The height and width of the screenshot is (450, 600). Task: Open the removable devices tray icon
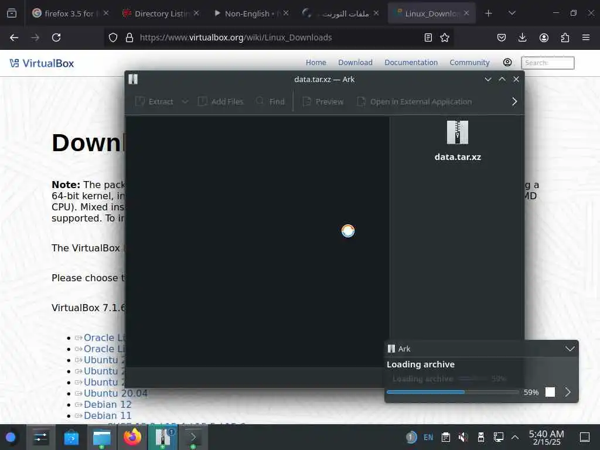click(481, 437)
